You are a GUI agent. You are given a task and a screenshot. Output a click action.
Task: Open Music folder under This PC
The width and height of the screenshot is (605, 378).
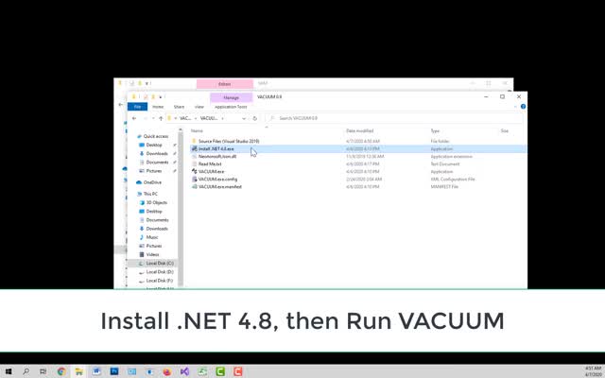[x=151, y=237]
